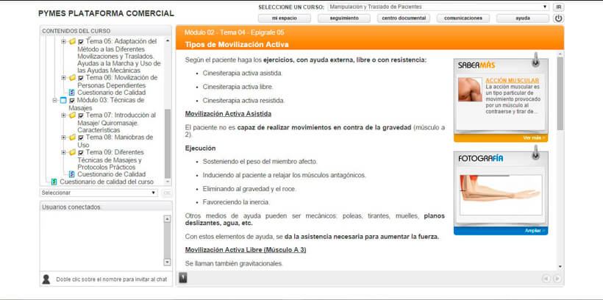Open the 'seguimiento' menu
Screen dimensions: 603x300
(x=344, y=18)
